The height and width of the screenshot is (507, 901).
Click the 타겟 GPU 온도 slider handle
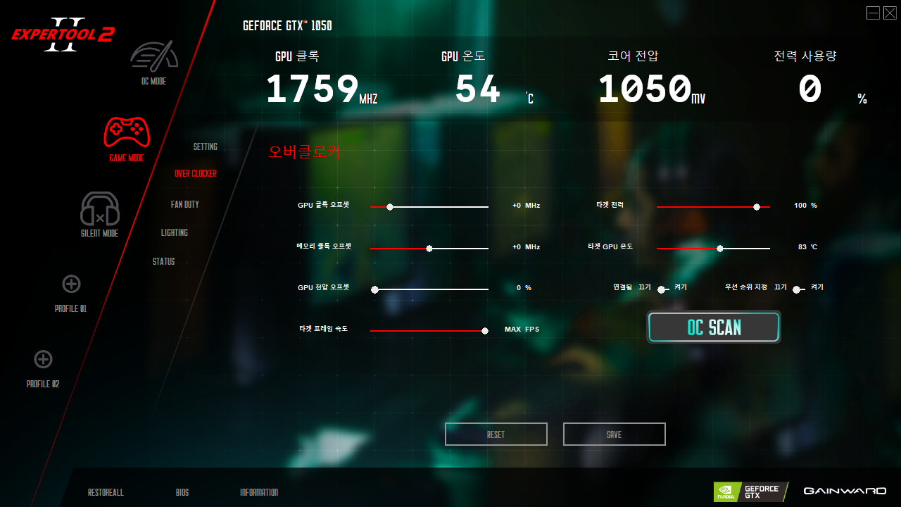click(x=720, y=249)
